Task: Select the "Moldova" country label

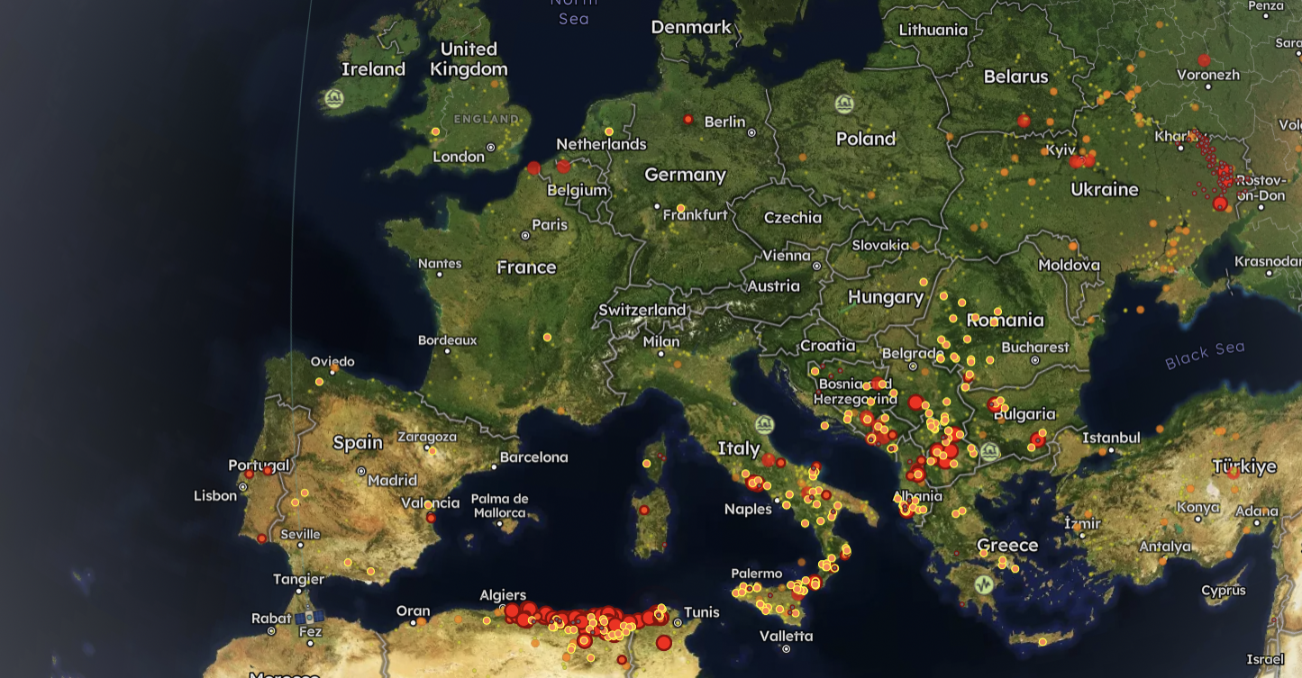Action: (x=1070, y=265)
